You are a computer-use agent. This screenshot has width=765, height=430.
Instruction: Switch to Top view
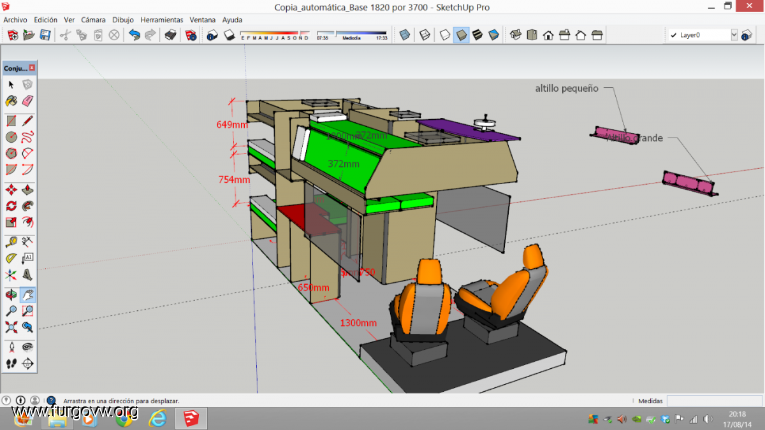click(532, 35)
